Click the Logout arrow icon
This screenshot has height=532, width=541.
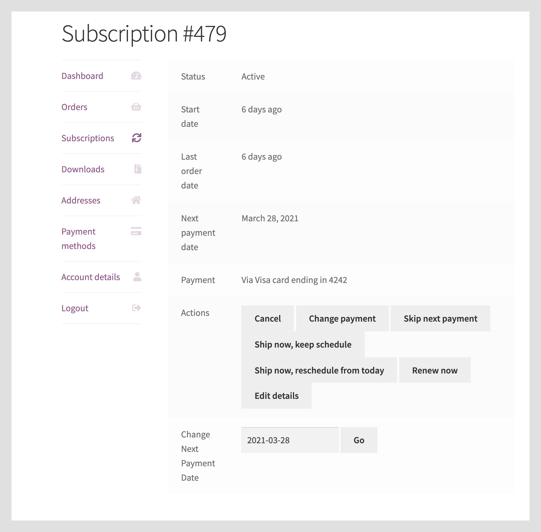click(x=136, y=308)
